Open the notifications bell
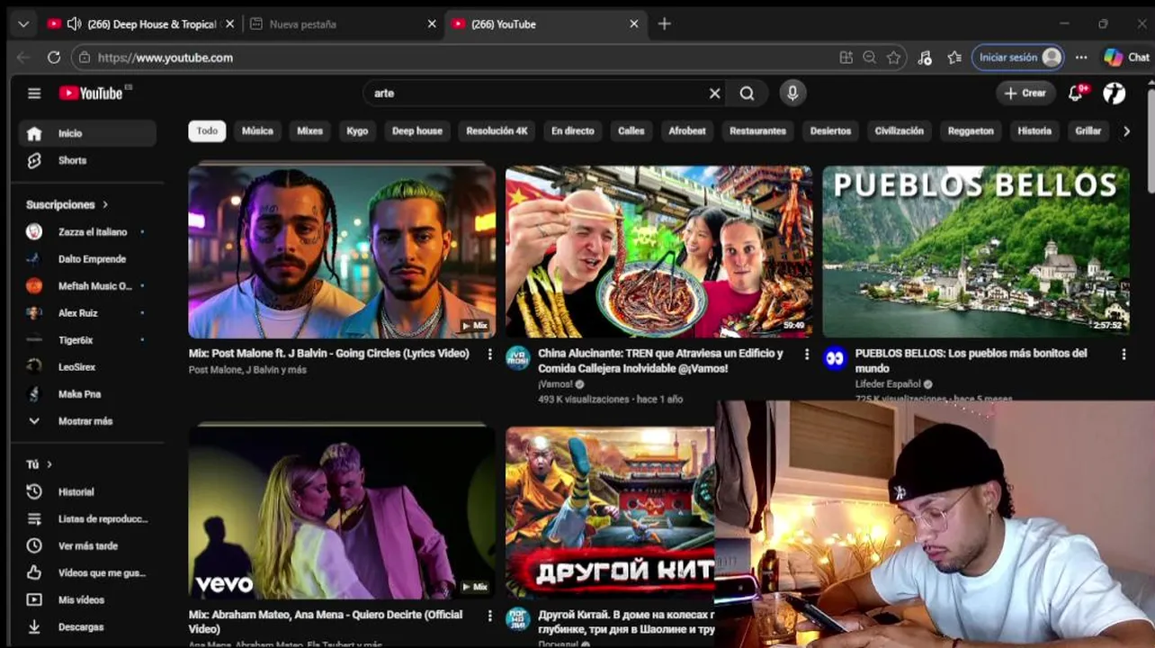This screenshot has height=648, width=1155. pos(1076,93)
